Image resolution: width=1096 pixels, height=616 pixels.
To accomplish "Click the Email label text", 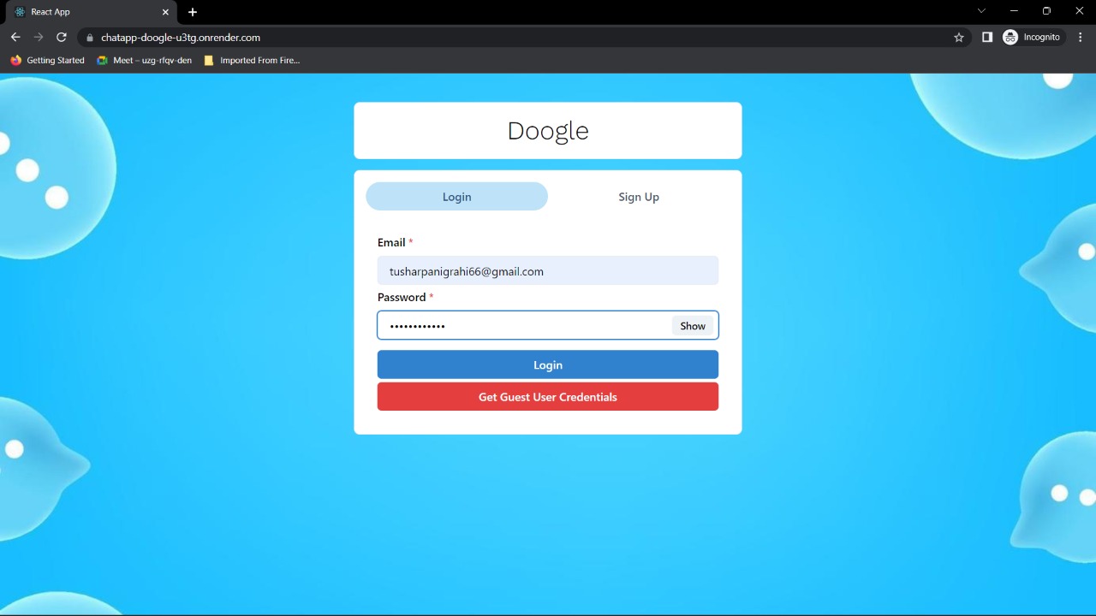I will tap(391, 243).
